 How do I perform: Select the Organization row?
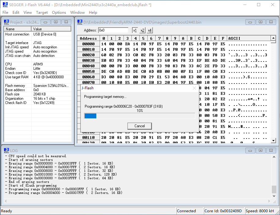pos(38,98)
